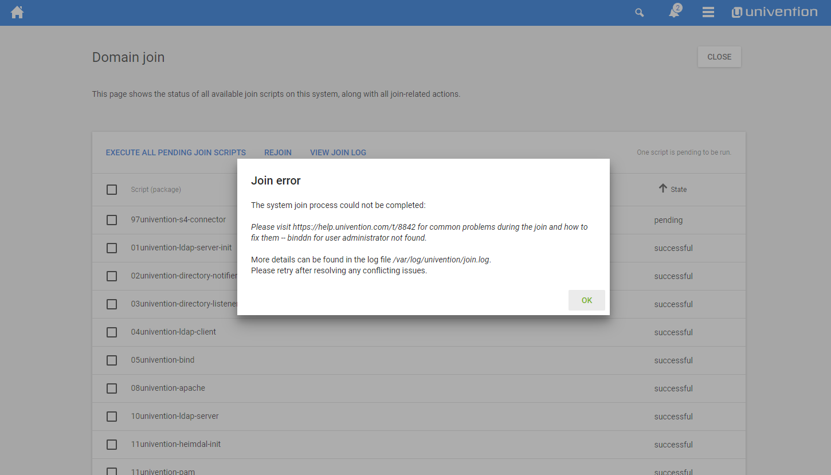Check the 08univention-apache row
Image resolution: width=831 pixels, height=475 pixels.
pyautogui.click(x=112, y=388)
